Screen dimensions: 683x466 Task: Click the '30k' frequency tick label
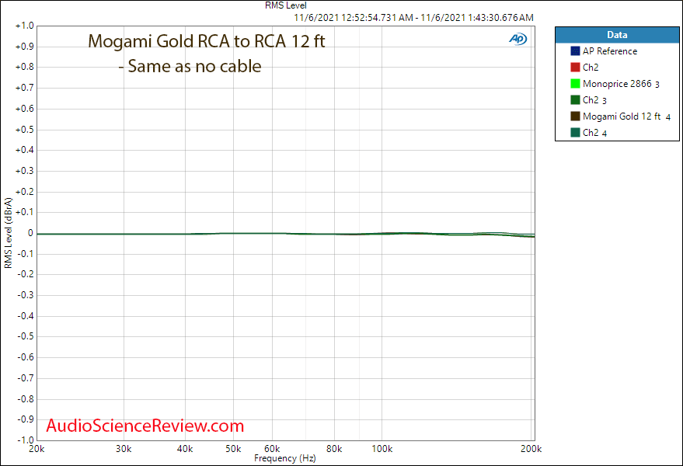(124, 449)
